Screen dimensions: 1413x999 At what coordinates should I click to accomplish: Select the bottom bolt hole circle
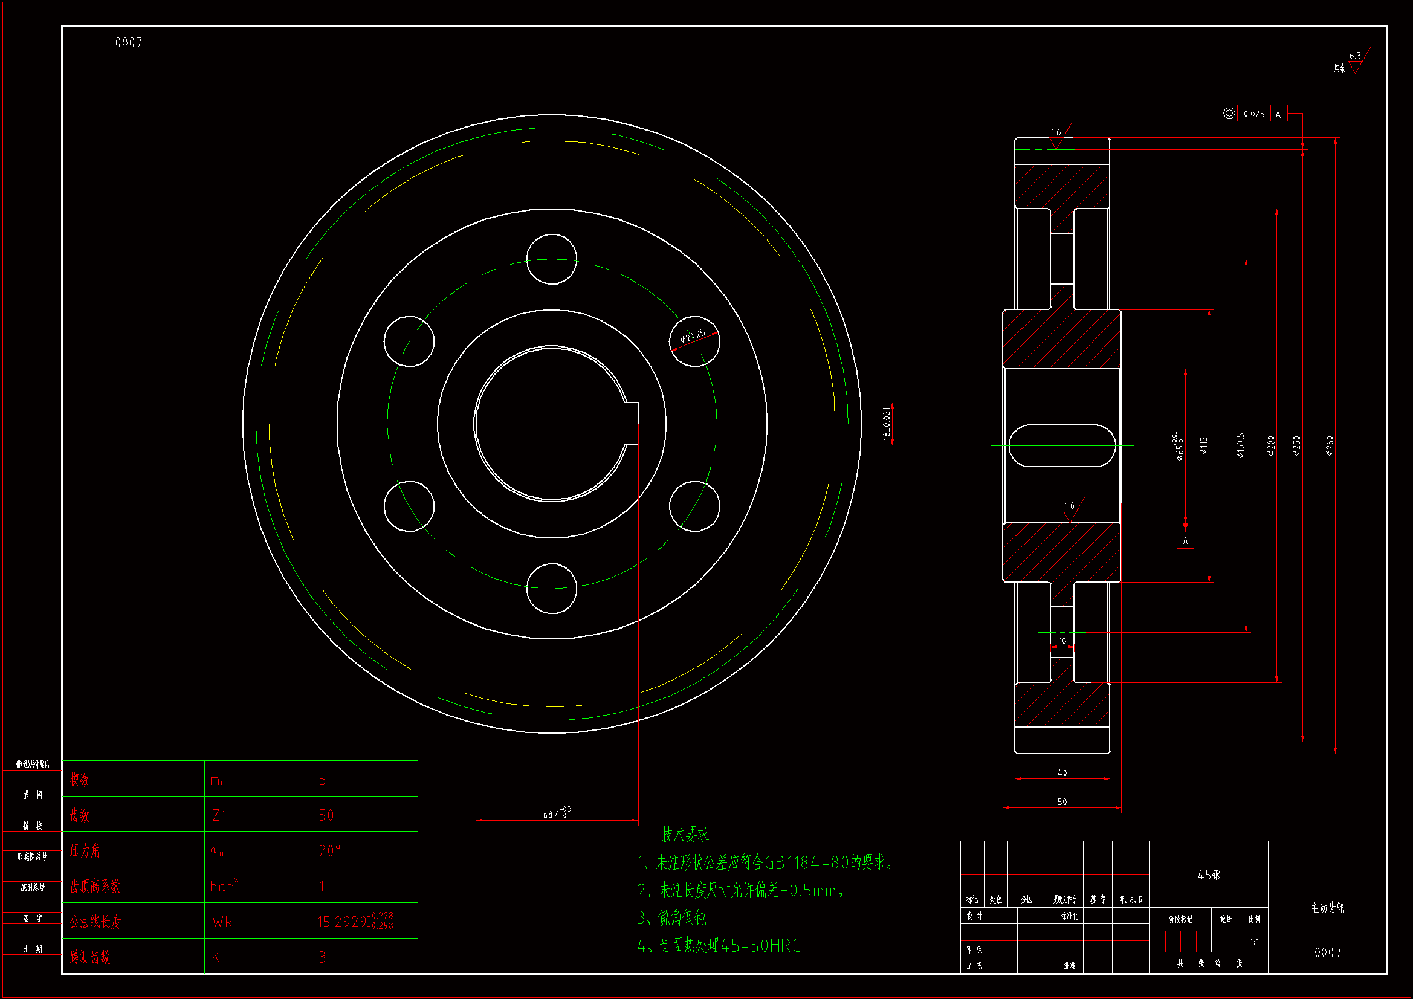pos(551,589)
